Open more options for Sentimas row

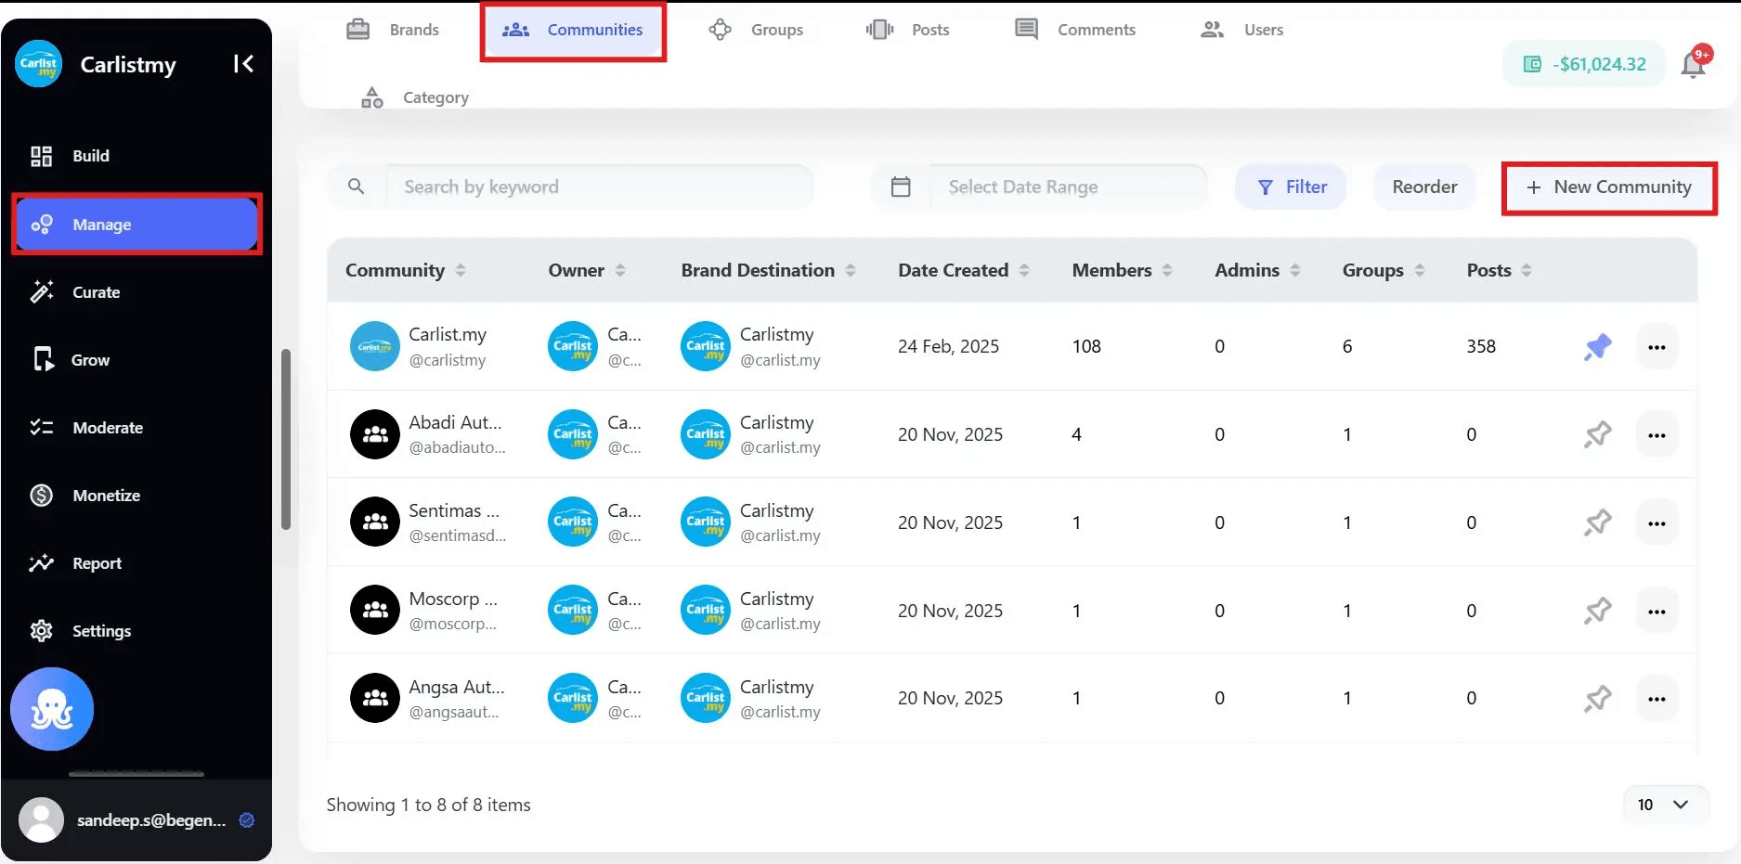tap(1657, 523)
